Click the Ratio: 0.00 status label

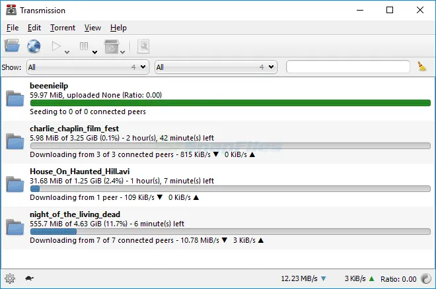(x=398, y=279)
